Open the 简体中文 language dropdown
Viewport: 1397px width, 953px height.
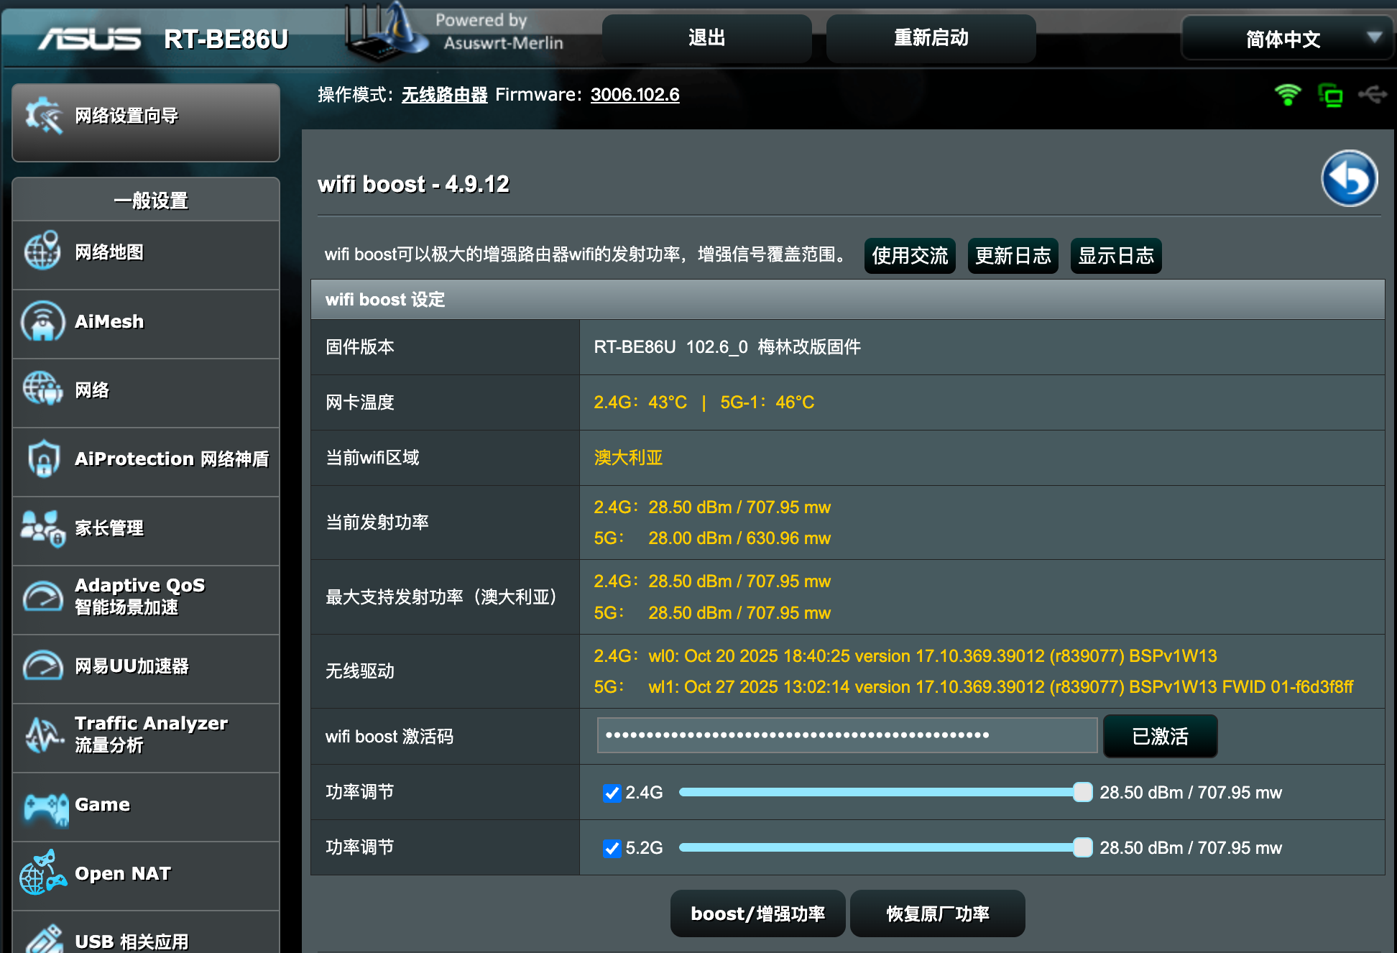pos(1287,39)
